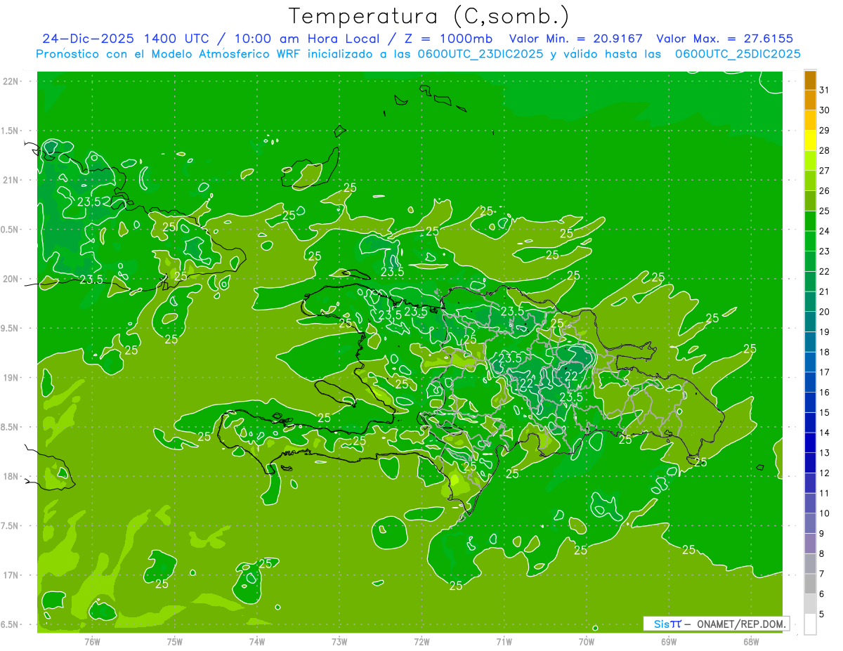Click the 10 colorbar scale label
The width and height of the screenshot is (843, 651).
click(x=825, y=513)
